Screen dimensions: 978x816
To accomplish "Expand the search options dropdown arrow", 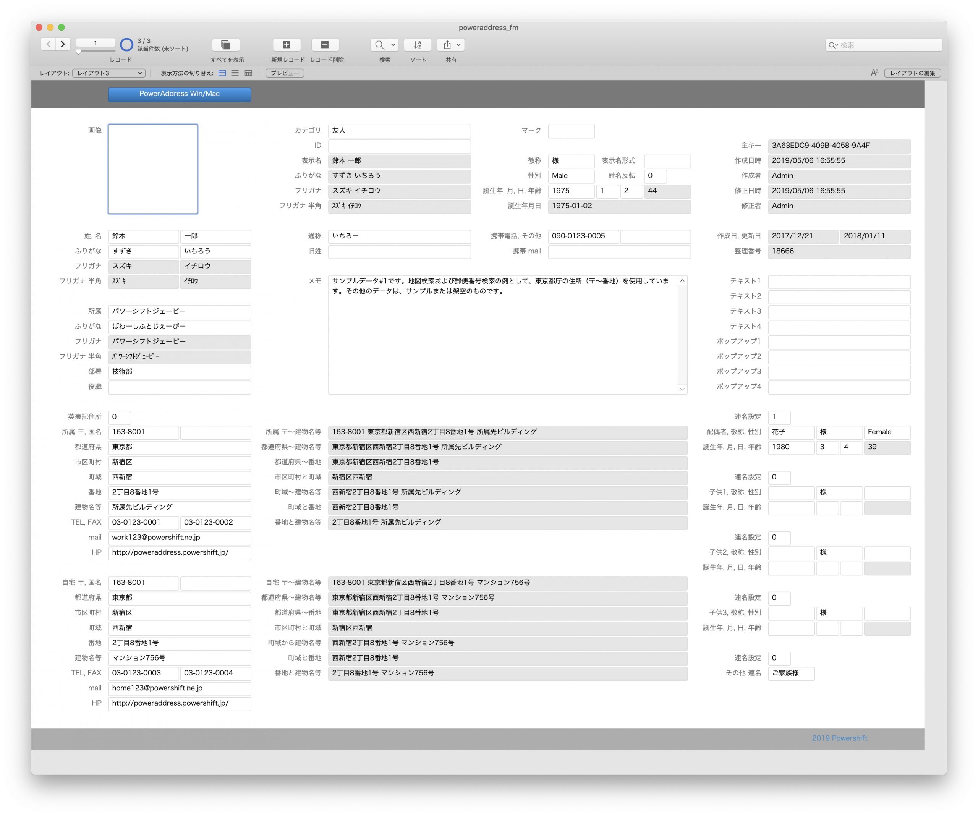I will point(393,45).
